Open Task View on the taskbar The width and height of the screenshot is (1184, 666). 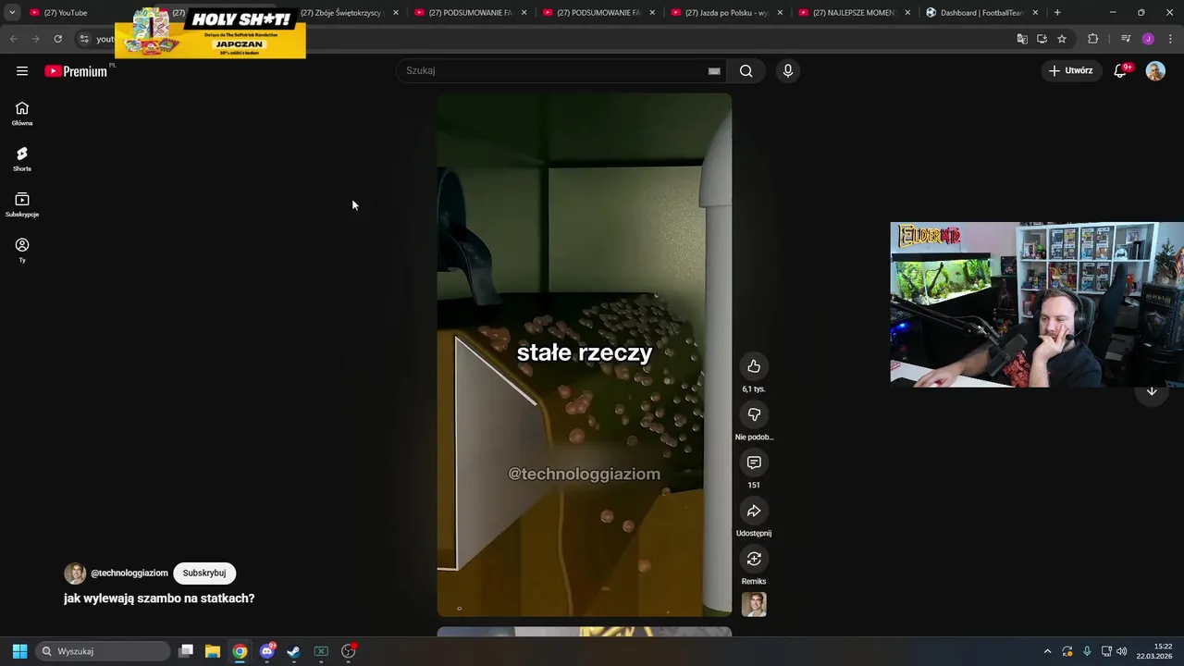click(186, 651)
